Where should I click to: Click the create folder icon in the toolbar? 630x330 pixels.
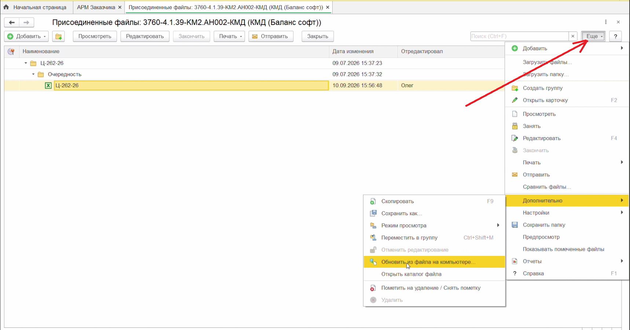[58, 36]
